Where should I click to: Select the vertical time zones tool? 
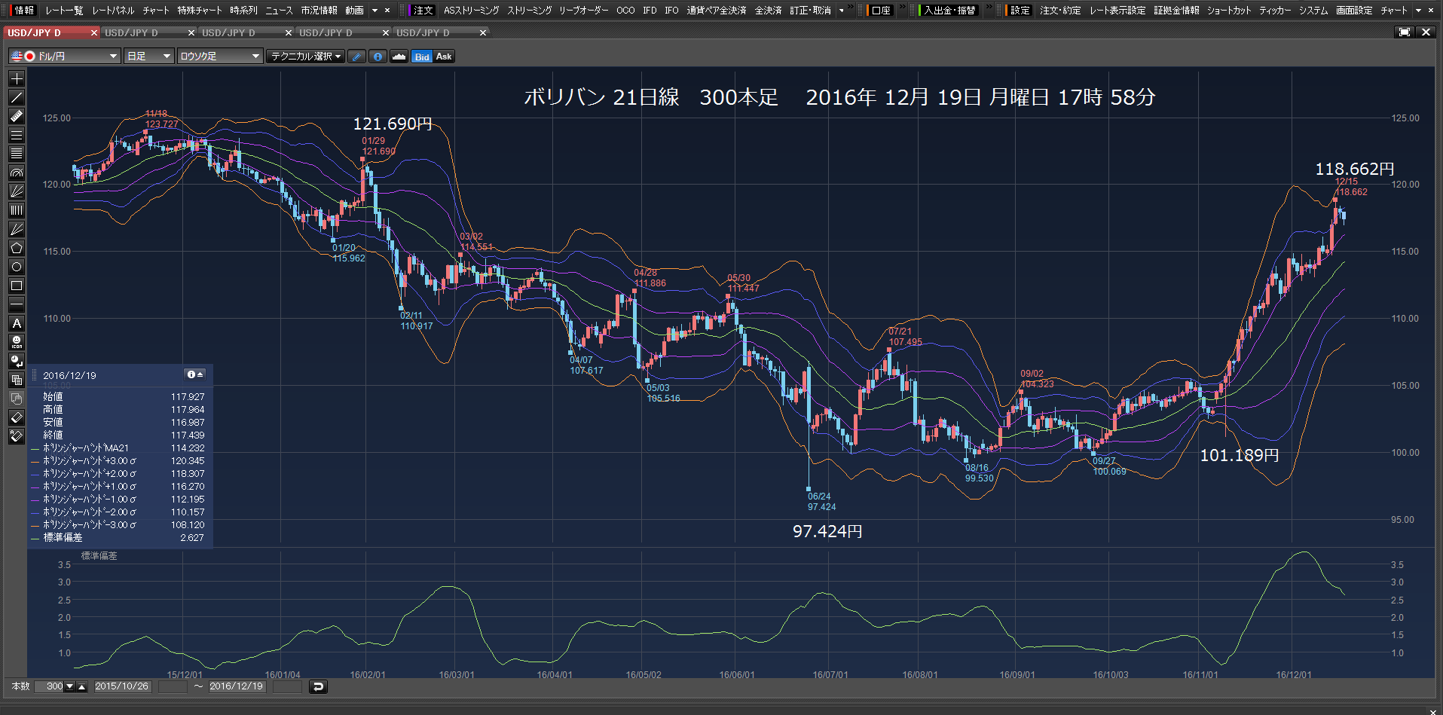pyautogui.click(x=17, y=210)
